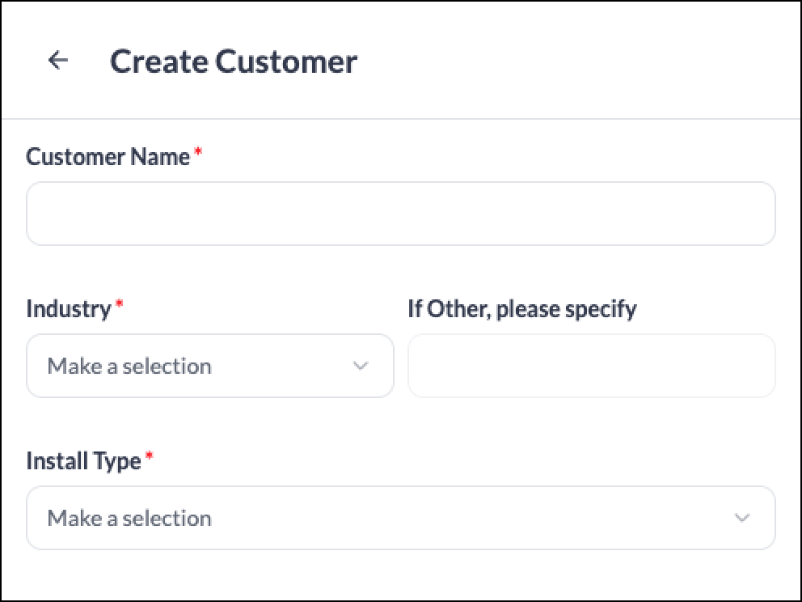This screenshot has height=602, width=802.
Task: Select the Install Type 'Make a selection' text
Action: coord(129,519)
